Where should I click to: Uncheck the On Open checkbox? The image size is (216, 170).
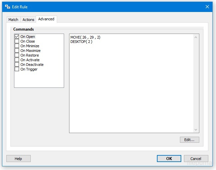click(x=17, y=37)
